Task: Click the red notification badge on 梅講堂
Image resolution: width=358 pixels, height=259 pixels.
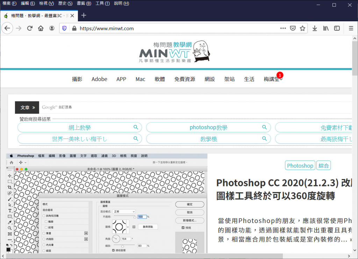Action: pos(280,75)
